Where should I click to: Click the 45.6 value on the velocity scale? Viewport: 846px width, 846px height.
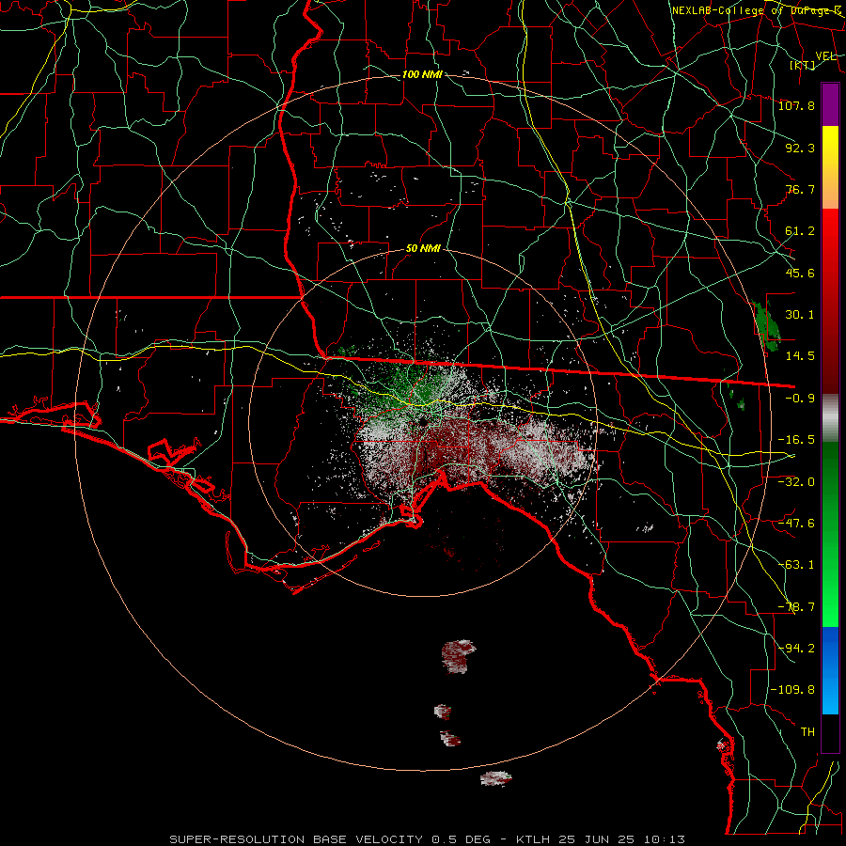coord(800,273)
